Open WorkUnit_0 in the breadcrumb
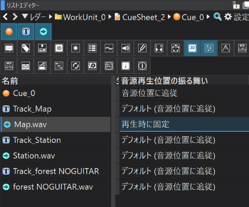249x207 pixels. point(80,17)
